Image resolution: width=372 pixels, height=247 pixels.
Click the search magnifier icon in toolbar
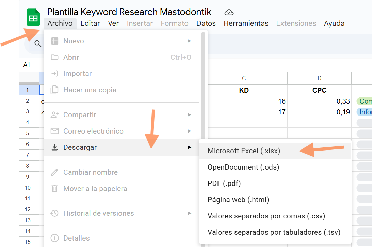[38, 43]
